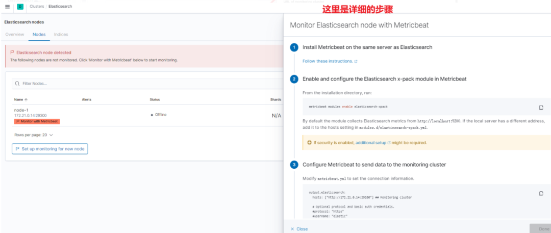Switch to the Overview tab
Screen dimensions: 551x233
click(15, 35)
